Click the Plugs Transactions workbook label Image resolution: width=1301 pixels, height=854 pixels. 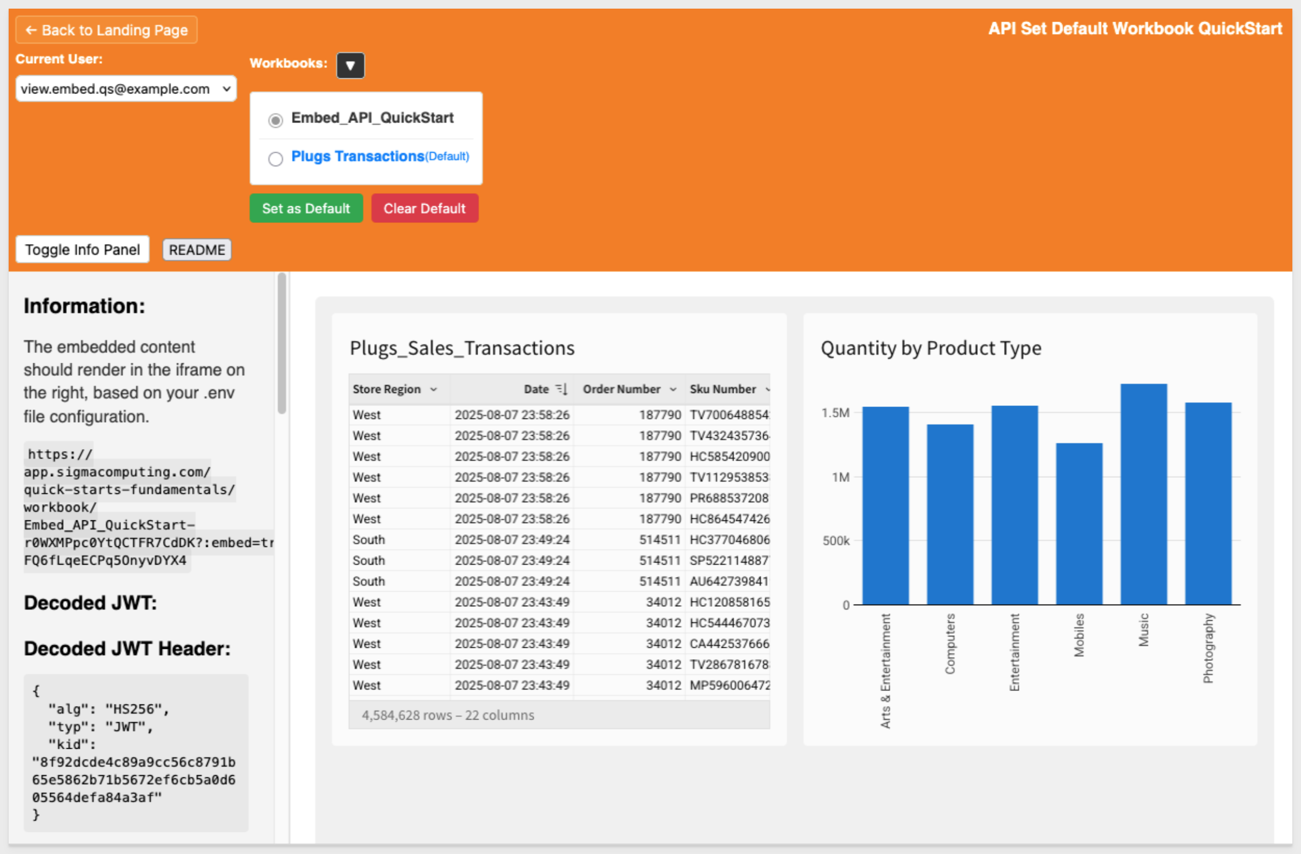pos(358,156)
